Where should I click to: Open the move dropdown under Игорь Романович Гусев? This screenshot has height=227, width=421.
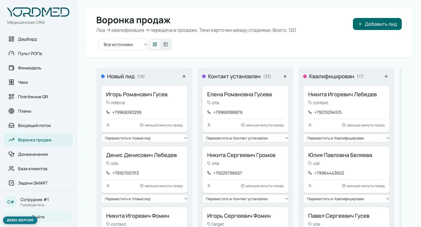[x=144, y=138]
